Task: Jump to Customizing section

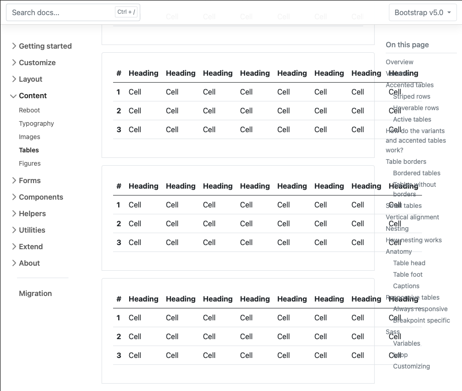Action: [411, 366]
